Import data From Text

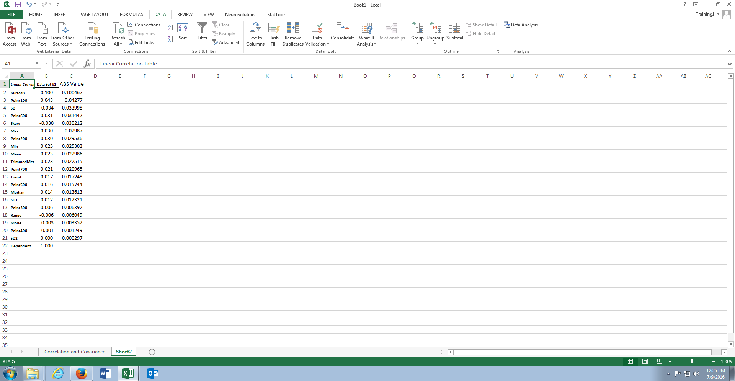[42, 34]
